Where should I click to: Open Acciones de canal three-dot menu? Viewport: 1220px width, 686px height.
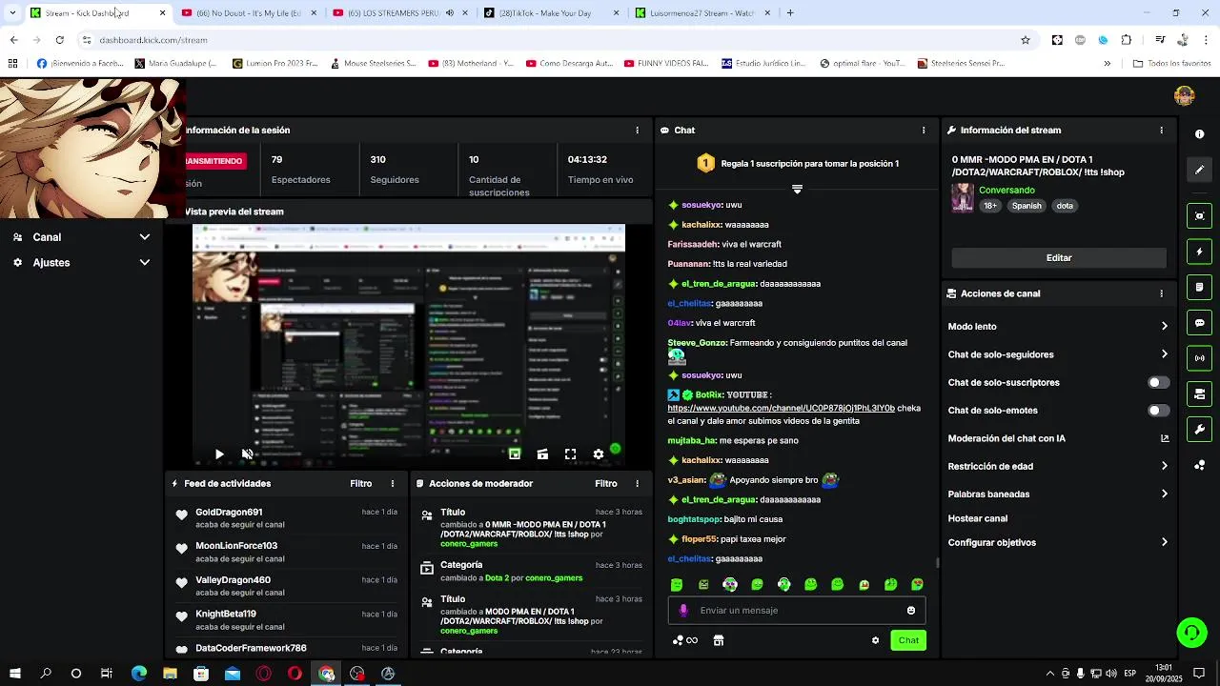tap(1161, 293)
